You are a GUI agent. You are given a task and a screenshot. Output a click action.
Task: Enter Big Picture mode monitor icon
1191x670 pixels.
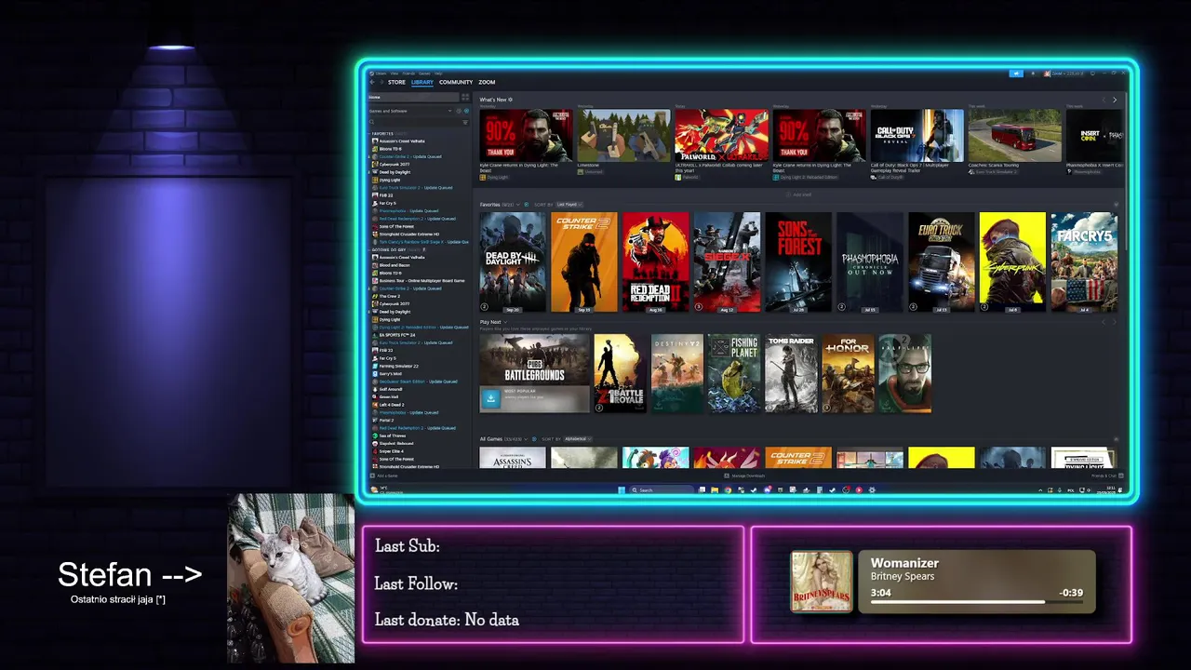pos(1092,73)
